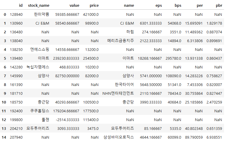Click name cell 하림
Screen dimensions: 227x143
[x=130, y=32]
